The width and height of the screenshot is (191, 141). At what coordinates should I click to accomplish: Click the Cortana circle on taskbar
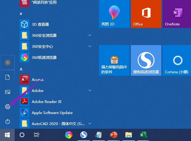22,135
